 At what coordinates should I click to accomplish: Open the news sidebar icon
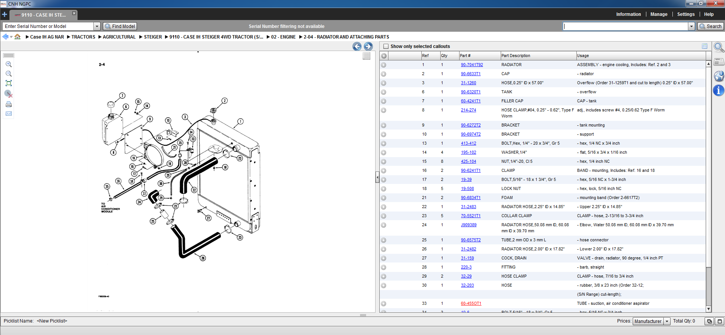[x=719, y=62]
